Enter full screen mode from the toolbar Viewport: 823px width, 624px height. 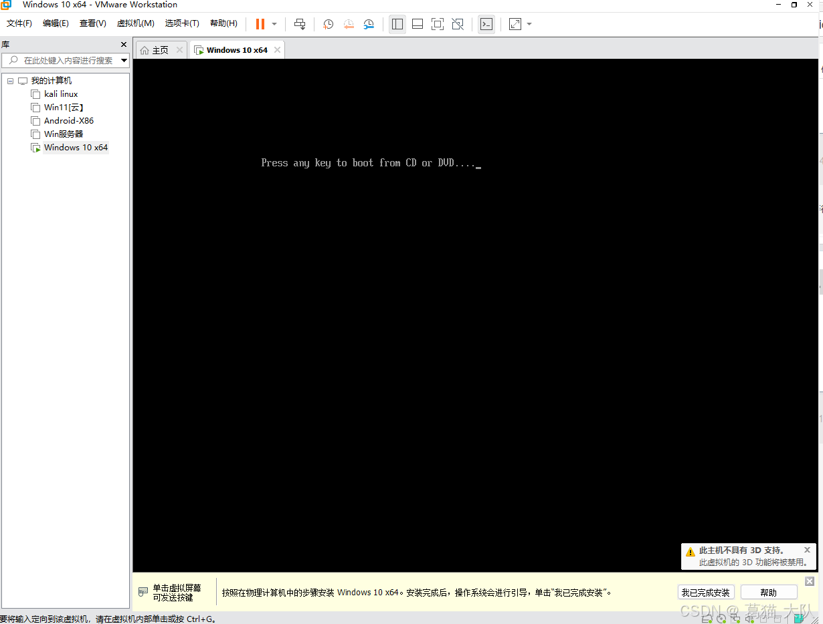click(438, 24)
